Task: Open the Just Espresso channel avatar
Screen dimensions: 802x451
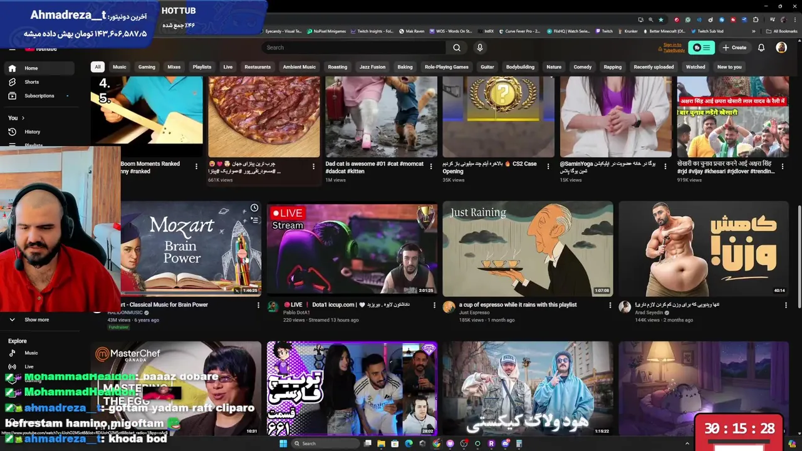Action: coord(449,307)
